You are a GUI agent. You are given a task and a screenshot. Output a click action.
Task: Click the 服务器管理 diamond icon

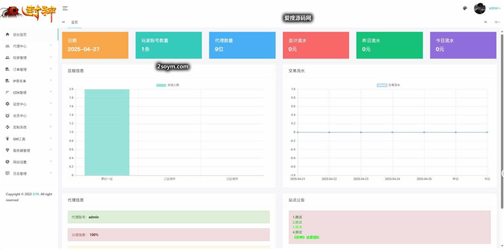7,150
